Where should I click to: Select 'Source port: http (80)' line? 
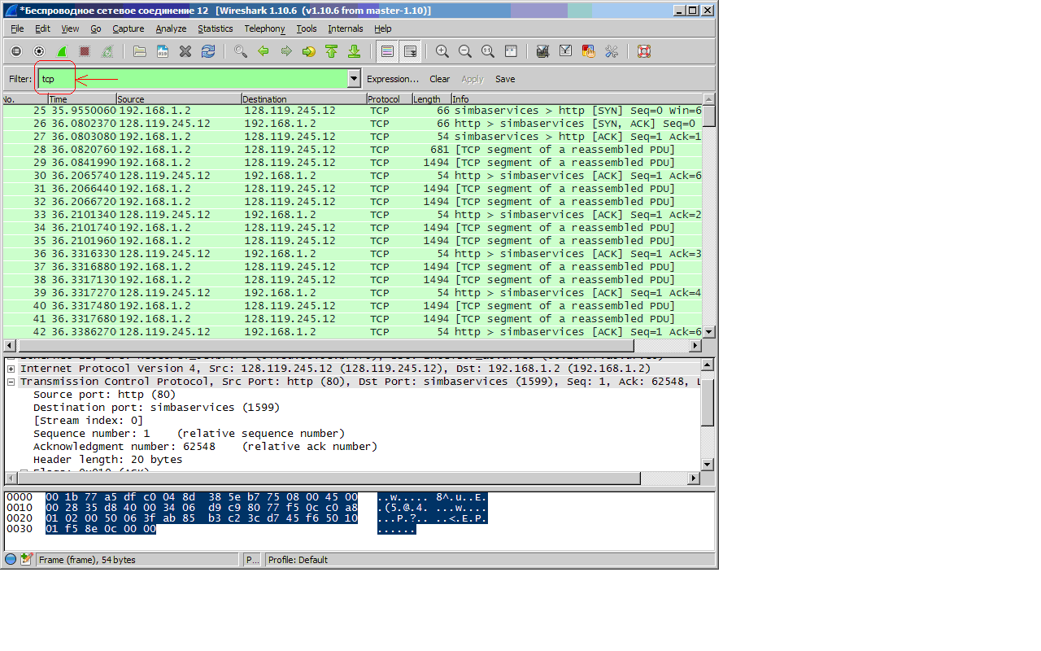(104, 395)
